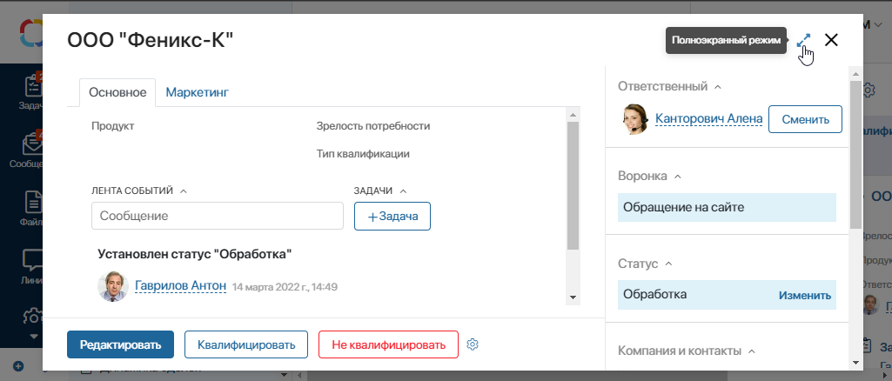This screenshot has width=892, height=381.
Task: Click the Редактировать button
Action: (x=121, y=344)
